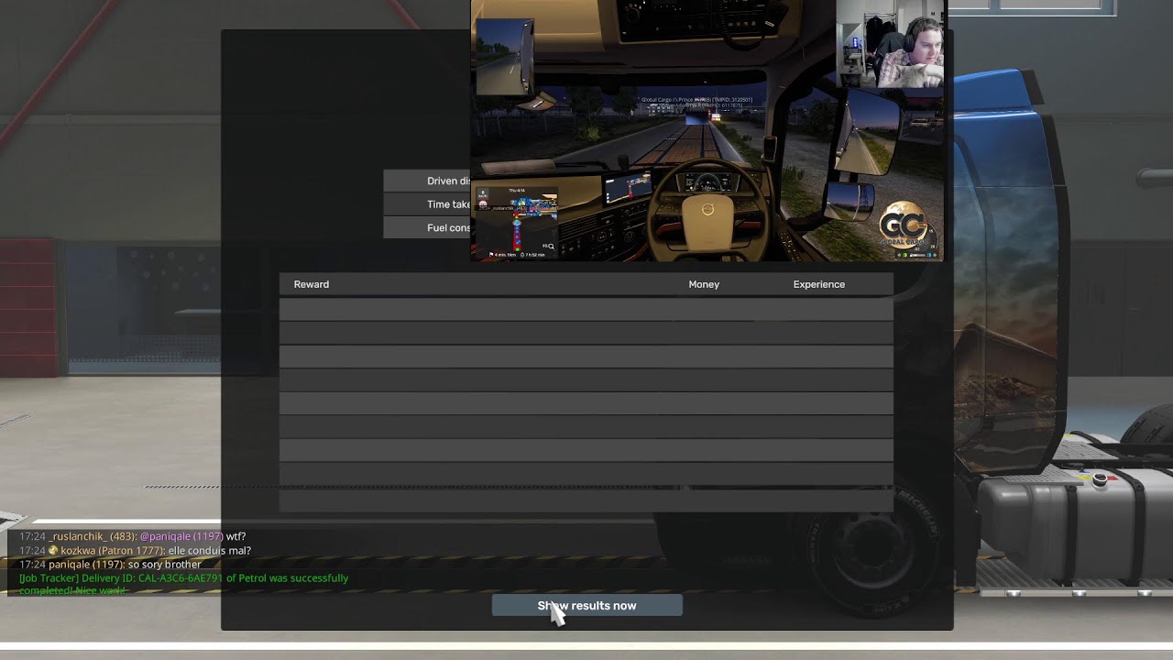
Task: Click the Volvo steering wheel emblem
Action: coord(707,211)
